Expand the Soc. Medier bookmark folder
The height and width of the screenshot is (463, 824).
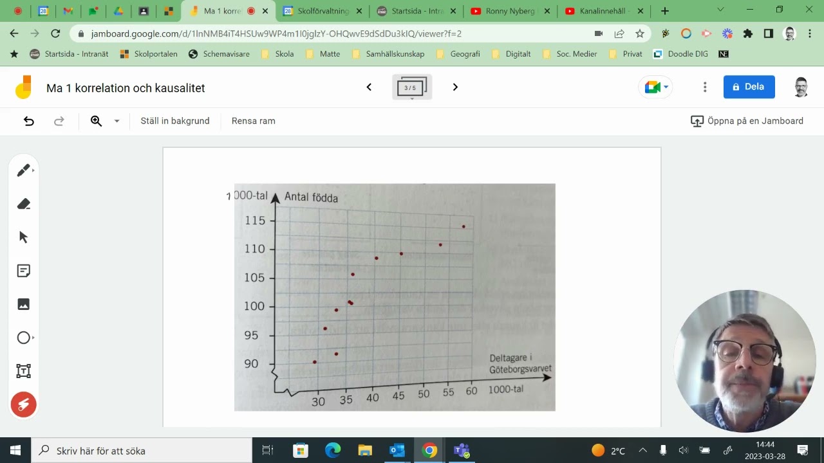[570, 54]
